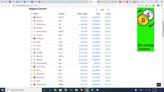Screen dimensions: 164x92
Task: Open the ERC20 coin name link
Action: [39, 17]
